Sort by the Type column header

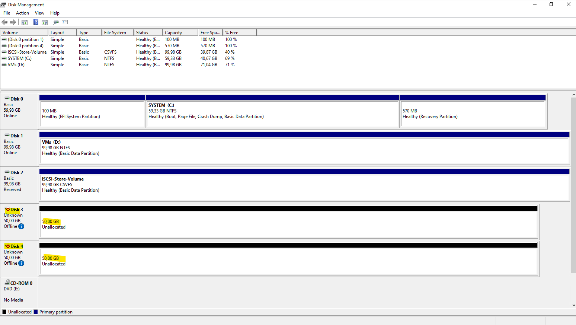(x=89, y=33)
